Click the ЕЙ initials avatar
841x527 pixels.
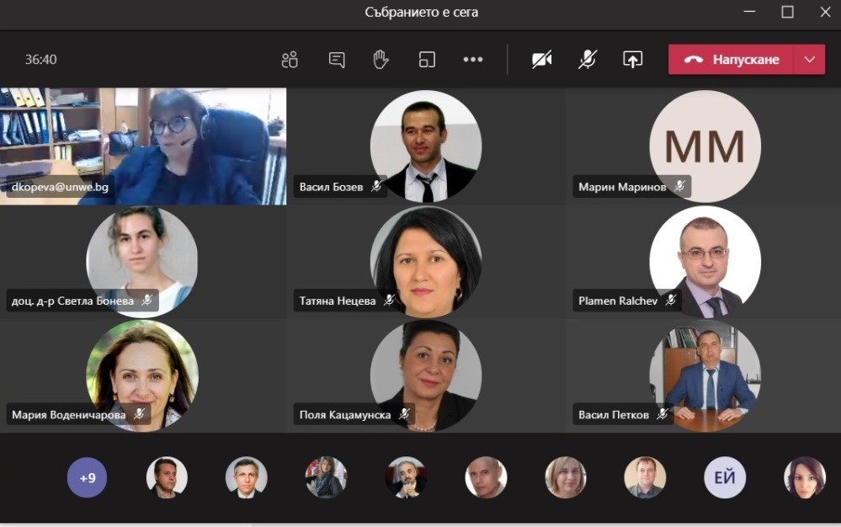point(725,477)
